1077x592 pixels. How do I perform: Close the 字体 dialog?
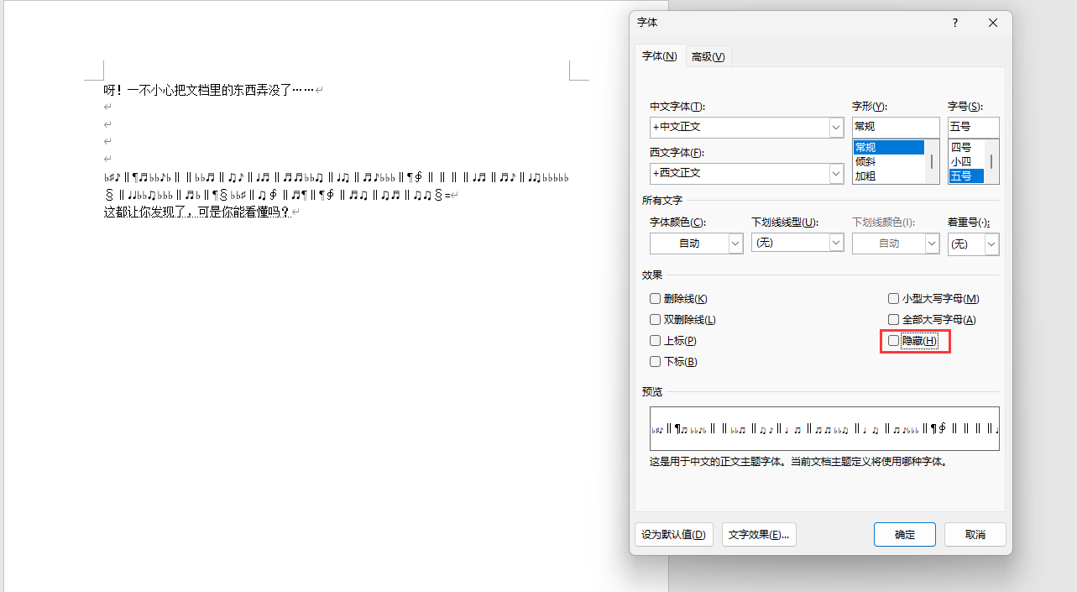coord(993,24)
